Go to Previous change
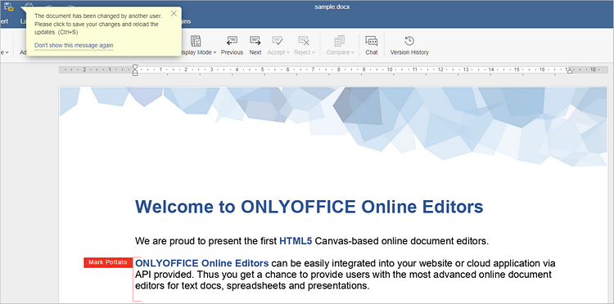Image resolution: width=614 pixels, height=304 pixels. click(232, 46)
